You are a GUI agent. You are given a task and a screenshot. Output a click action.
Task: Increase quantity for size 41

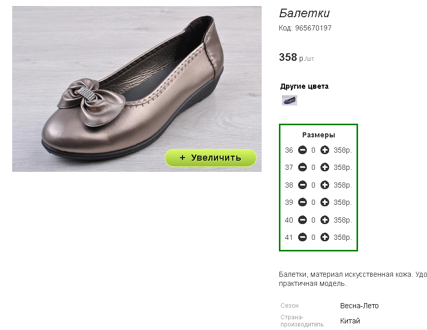[325, 237]
